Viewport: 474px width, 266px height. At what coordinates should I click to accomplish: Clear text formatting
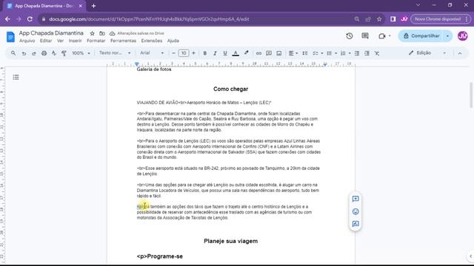tap(377, 53)
